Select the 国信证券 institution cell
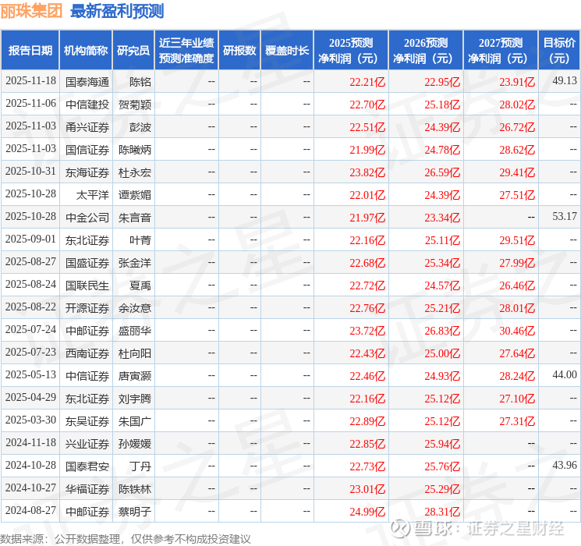Screen dimensions: 581x546 [87, 150]
